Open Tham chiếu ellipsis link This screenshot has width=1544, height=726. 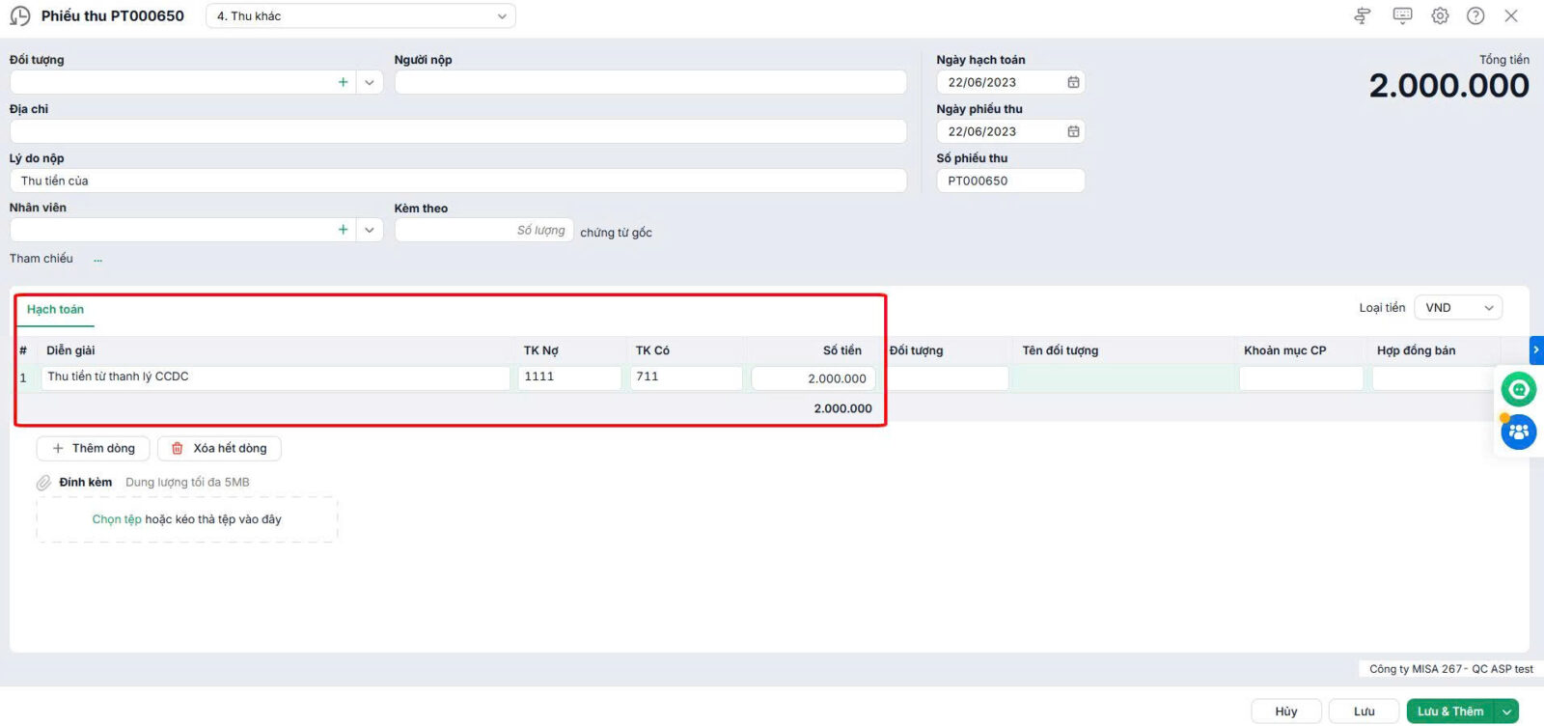[x=97, y=259]
